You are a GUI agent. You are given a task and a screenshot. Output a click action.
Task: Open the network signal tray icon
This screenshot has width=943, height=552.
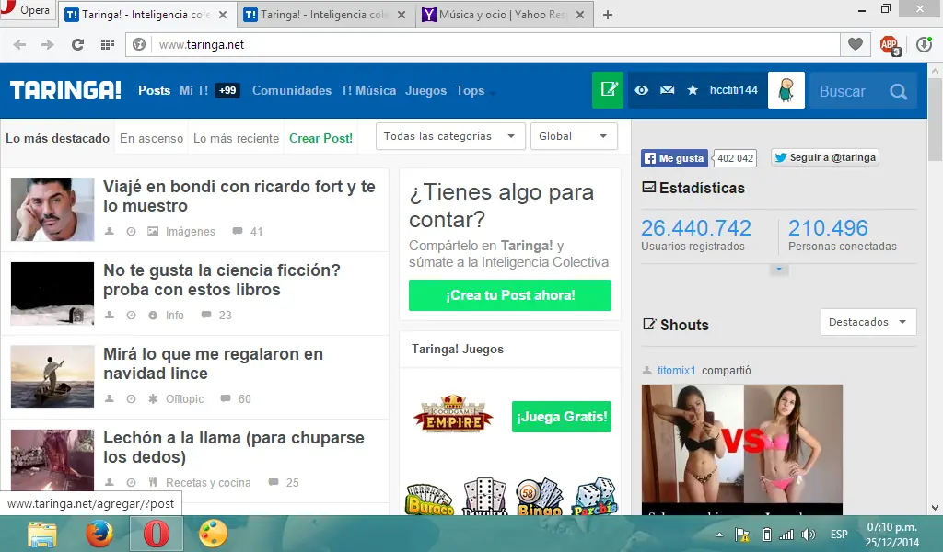click(786, 535)
